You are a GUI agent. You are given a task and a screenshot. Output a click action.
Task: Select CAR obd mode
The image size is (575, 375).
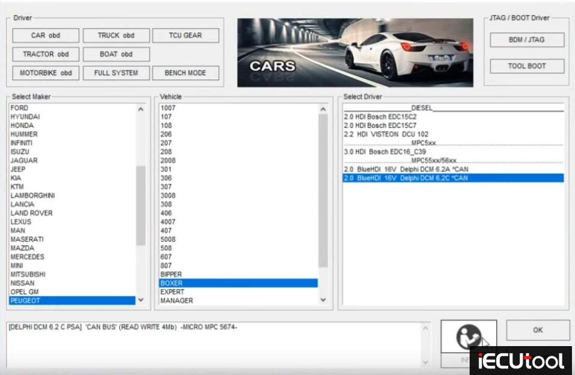[45, 35]
